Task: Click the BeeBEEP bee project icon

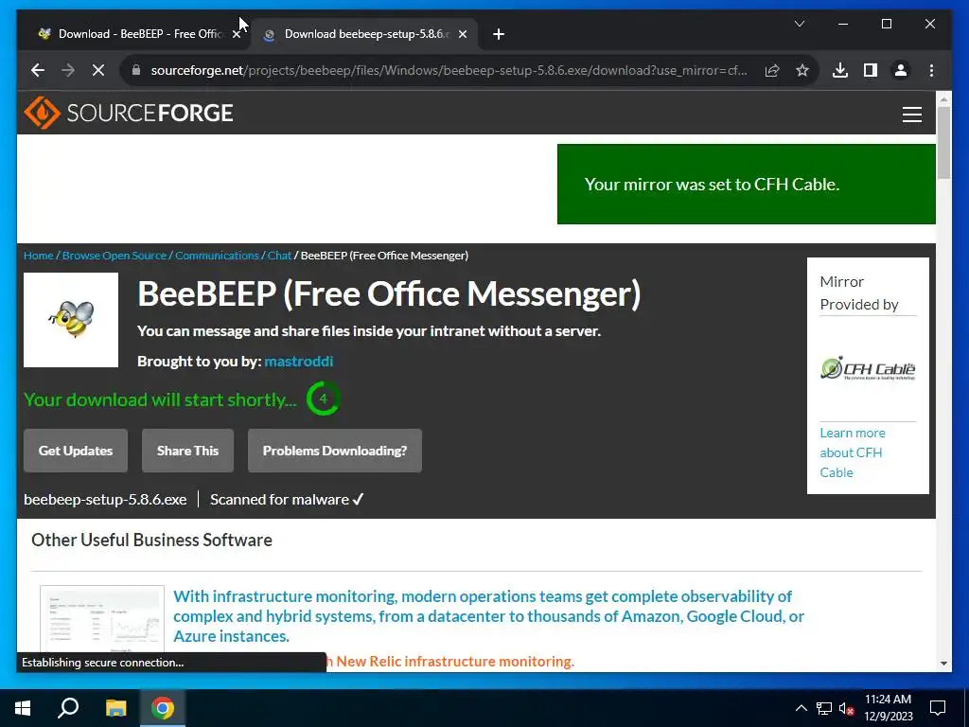Action: [x=71, y=320]
